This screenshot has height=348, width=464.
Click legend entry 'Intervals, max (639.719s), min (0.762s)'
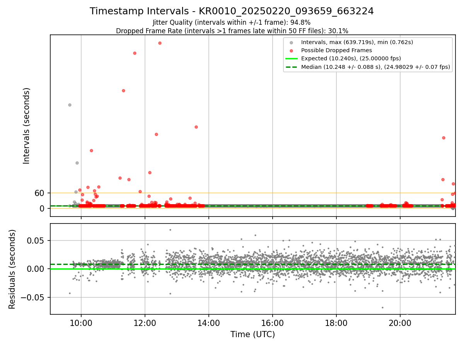tap(357, 42)
